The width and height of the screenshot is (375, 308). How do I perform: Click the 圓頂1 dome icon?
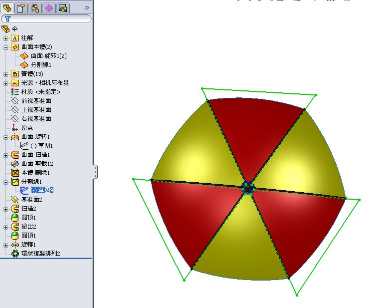tap(15, 236)
